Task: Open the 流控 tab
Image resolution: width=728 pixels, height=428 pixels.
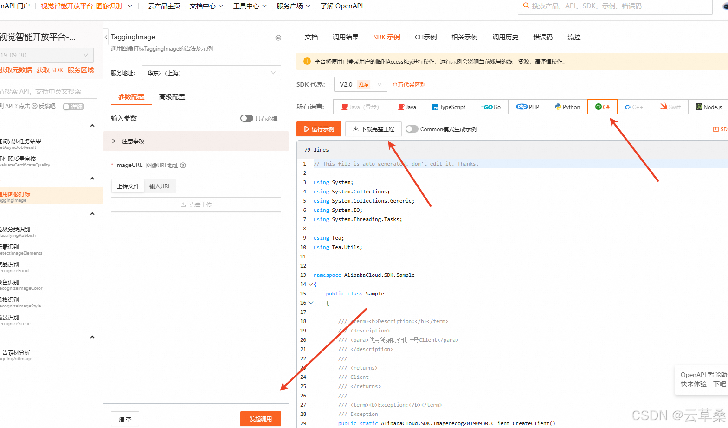Action: [x=574, y=37]
